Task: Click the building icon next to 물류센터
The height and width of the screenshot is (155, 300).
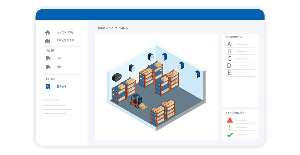Action: 48,86
